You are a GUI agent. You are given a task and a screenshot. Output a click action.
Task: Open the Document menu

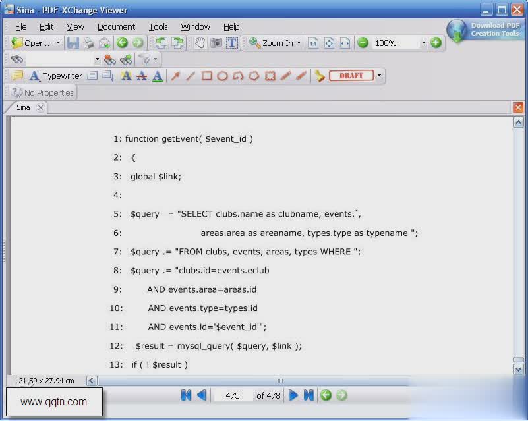116,27
